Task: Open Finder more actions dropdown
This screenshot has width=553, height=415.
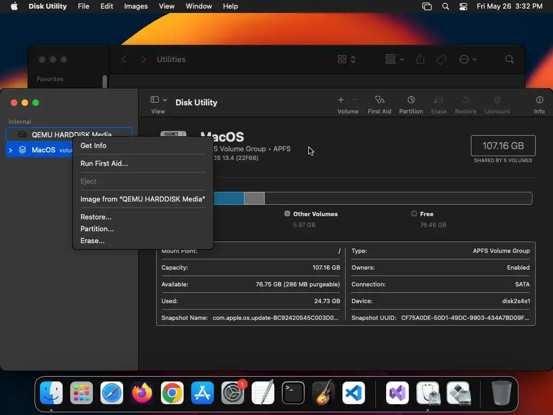Action: tap(468, 59)
